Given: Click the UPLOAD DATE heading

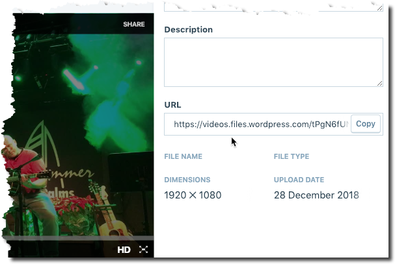Looking at the screenshot, I should [x=299, y=180].
